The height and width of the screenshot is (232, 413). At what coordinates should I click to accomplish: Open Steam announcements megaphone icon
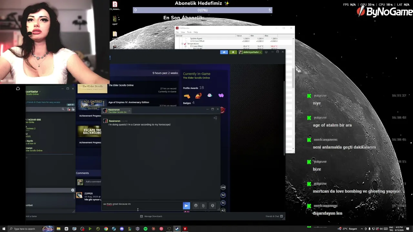click(x=224, y=52)
